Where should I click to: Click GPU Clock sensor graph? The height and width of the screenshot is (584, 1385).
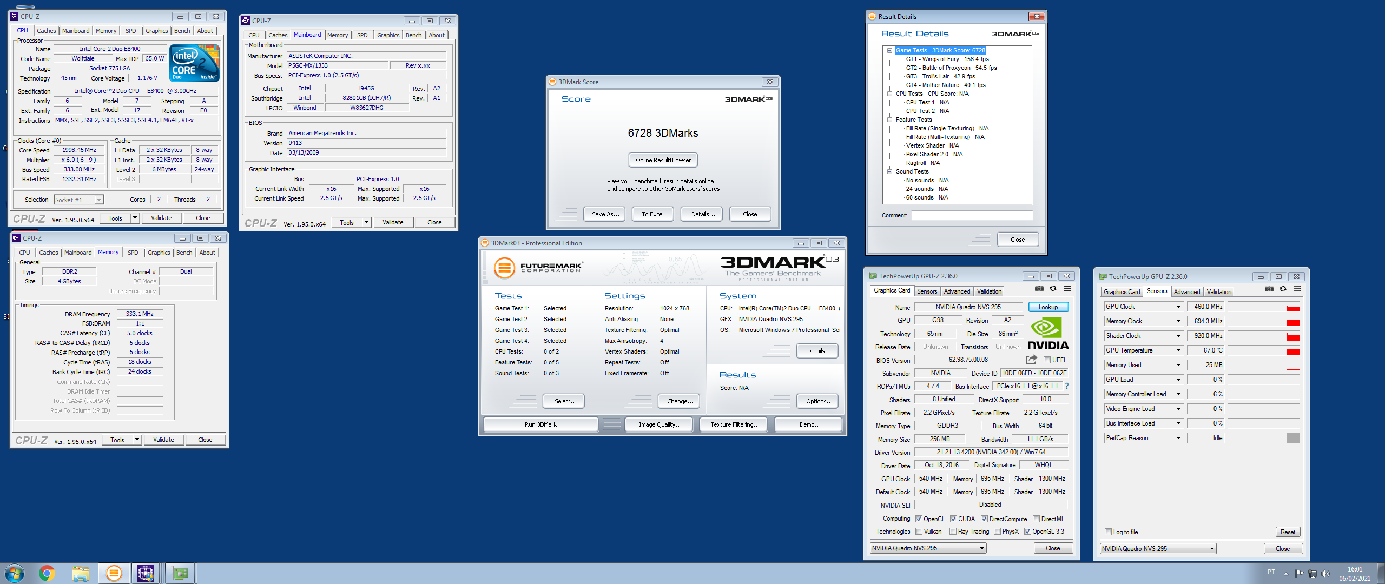[1263, 307]
